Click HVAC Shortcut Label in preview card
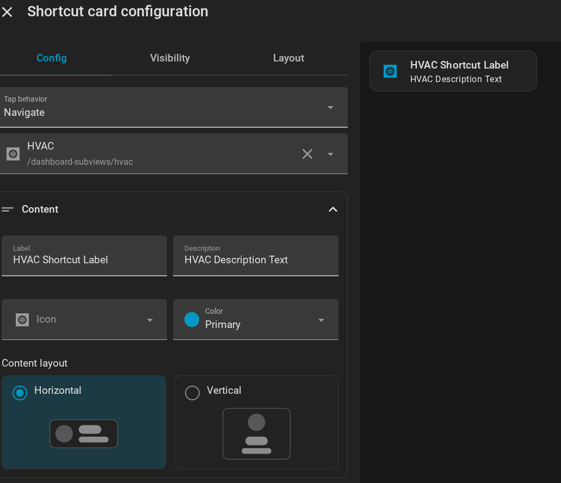561x483 pixels. [459, 65]
